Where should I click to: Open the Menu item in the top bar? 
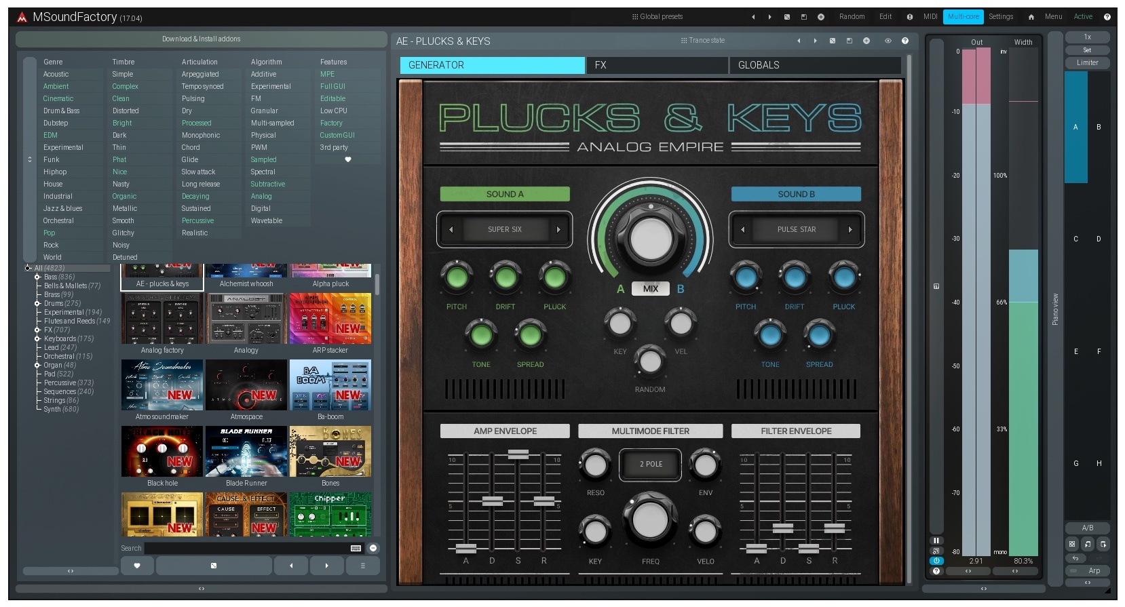(x=1053, y=17)
